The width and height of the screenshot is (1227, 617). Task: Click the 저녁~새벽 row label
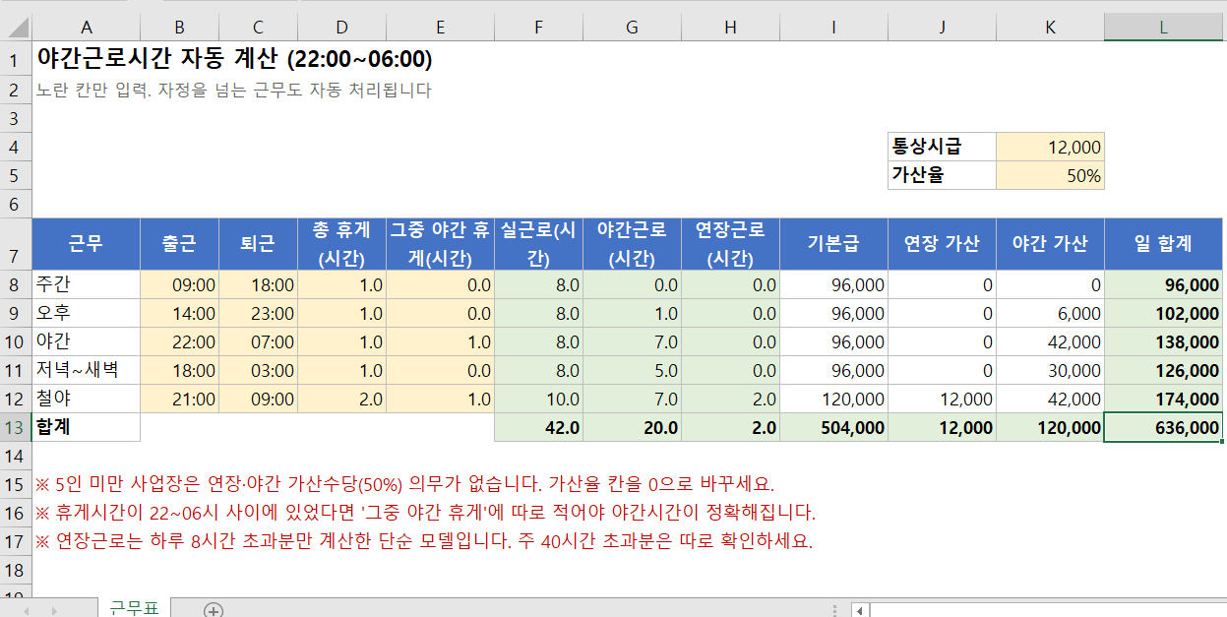click(x=87, y=371)
